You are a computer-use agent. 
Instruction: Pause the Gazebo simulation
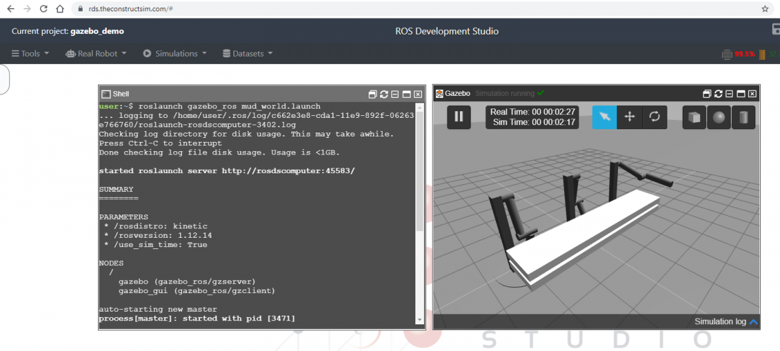(x=459, y=117)
